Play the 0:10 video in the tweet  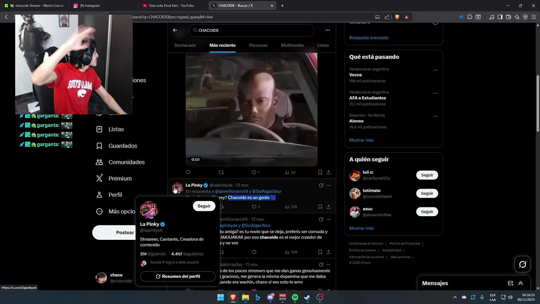click(251, 110)
